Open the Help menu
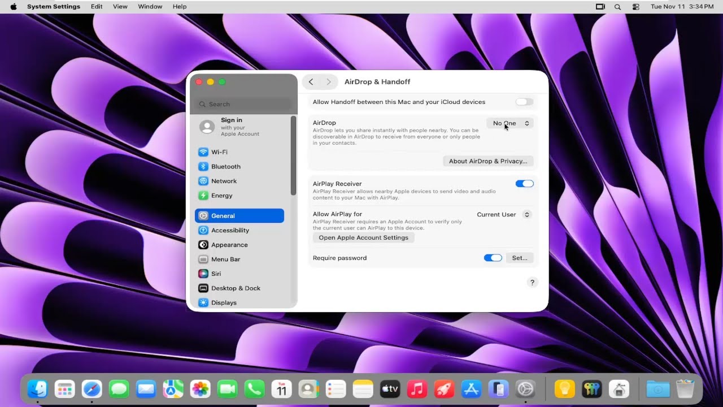The image size is (723, 407). tap(180, 7)
